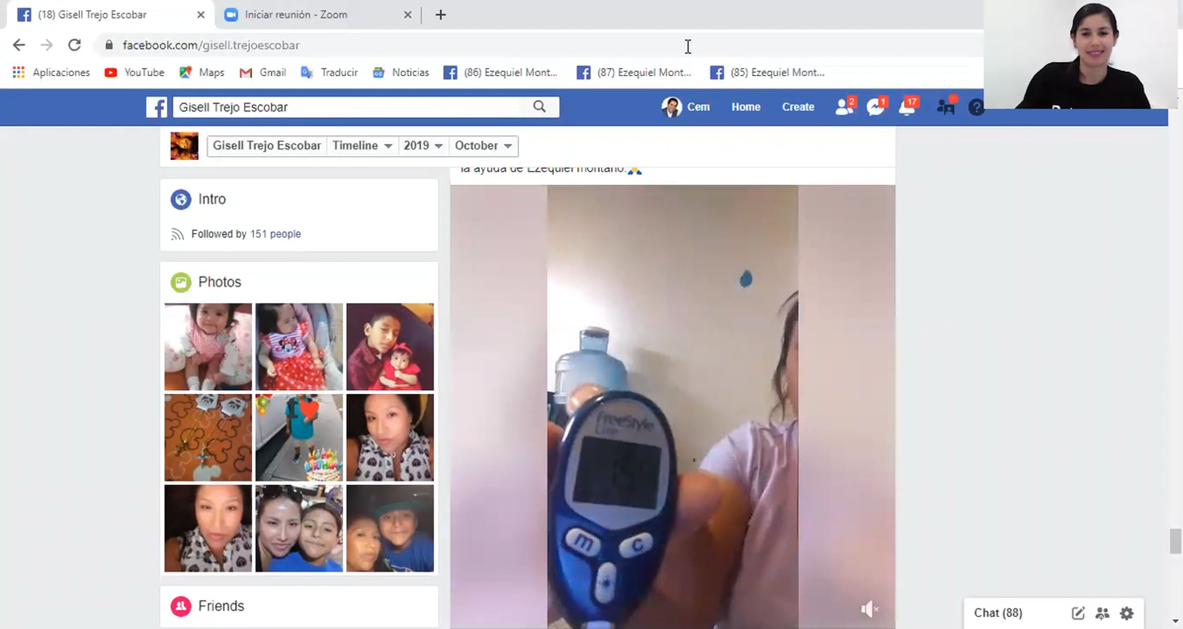1183x629 pixels.
Task: Expand the Timeline dropdown
Action: (x=362, y=146)
